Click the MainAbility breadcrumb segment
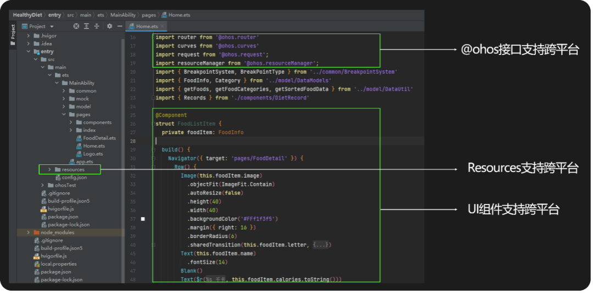The width and height of the screenshot is (593, 293). tap(123, 15)
